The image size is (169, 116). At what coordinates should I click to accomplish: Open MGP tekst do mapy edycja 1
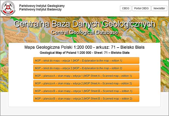coord(86,61)
